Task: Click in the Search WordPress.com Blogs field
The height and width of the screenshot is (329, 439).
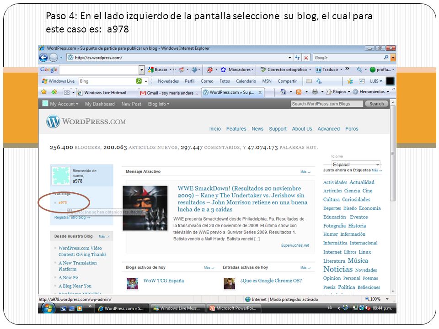Action: tap(327, 104)
